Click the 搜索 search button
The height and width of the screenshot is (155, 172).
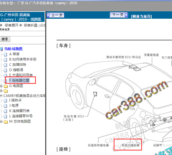click(5, 39)
